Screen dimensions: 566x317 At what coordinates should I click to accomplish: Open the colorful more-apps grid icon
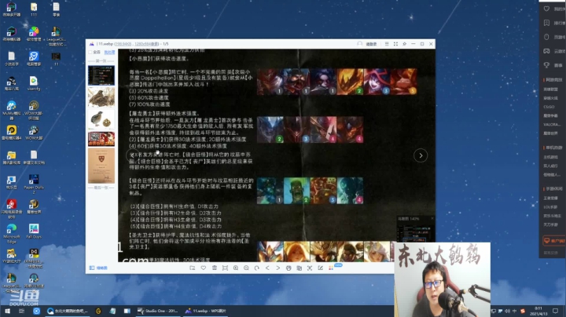[x=331, y=268]
